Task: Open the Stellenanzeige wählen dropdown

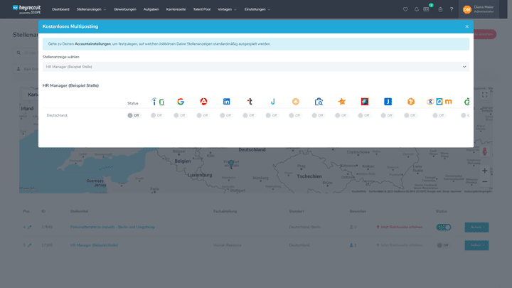Action: click(255, 66)
